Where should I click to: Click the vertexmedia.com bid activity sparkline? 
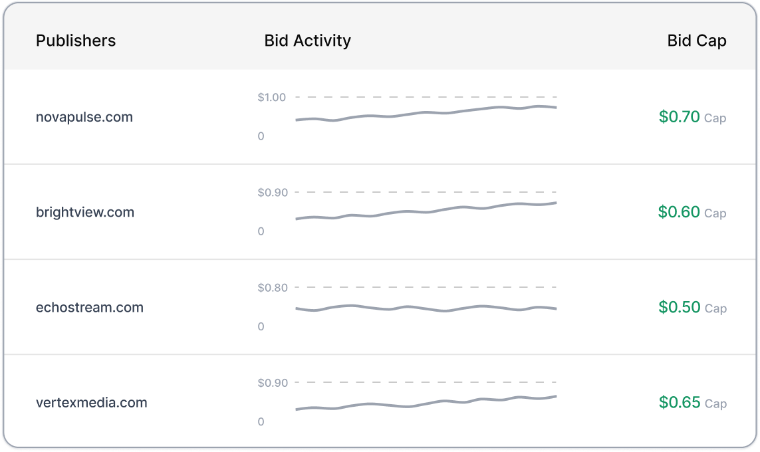pos(426,403)
